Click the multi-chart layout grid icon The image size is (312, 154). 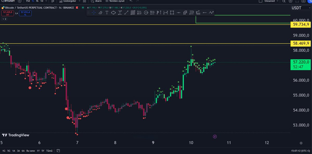coord(84,1)
